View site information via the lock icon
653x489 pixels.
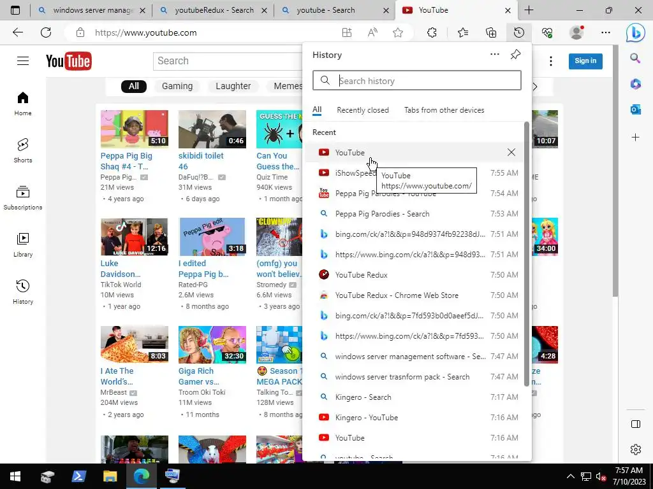pyautogui.click(x=80, y=32)
